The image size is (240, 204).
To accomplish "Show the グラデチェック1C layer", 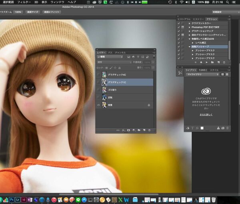I will point(98,82).
